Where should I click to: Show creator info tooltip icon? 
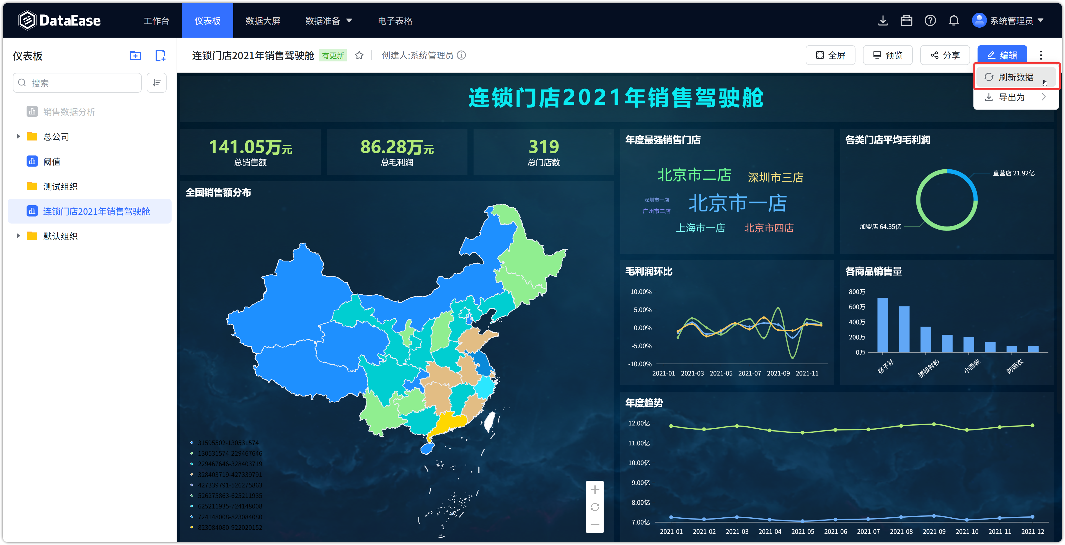coord(461,55)
